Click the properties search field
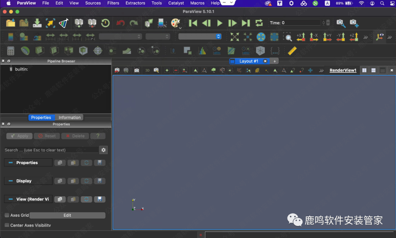The height and width of the screenshot is (238, 396). [x=51, y=150]
